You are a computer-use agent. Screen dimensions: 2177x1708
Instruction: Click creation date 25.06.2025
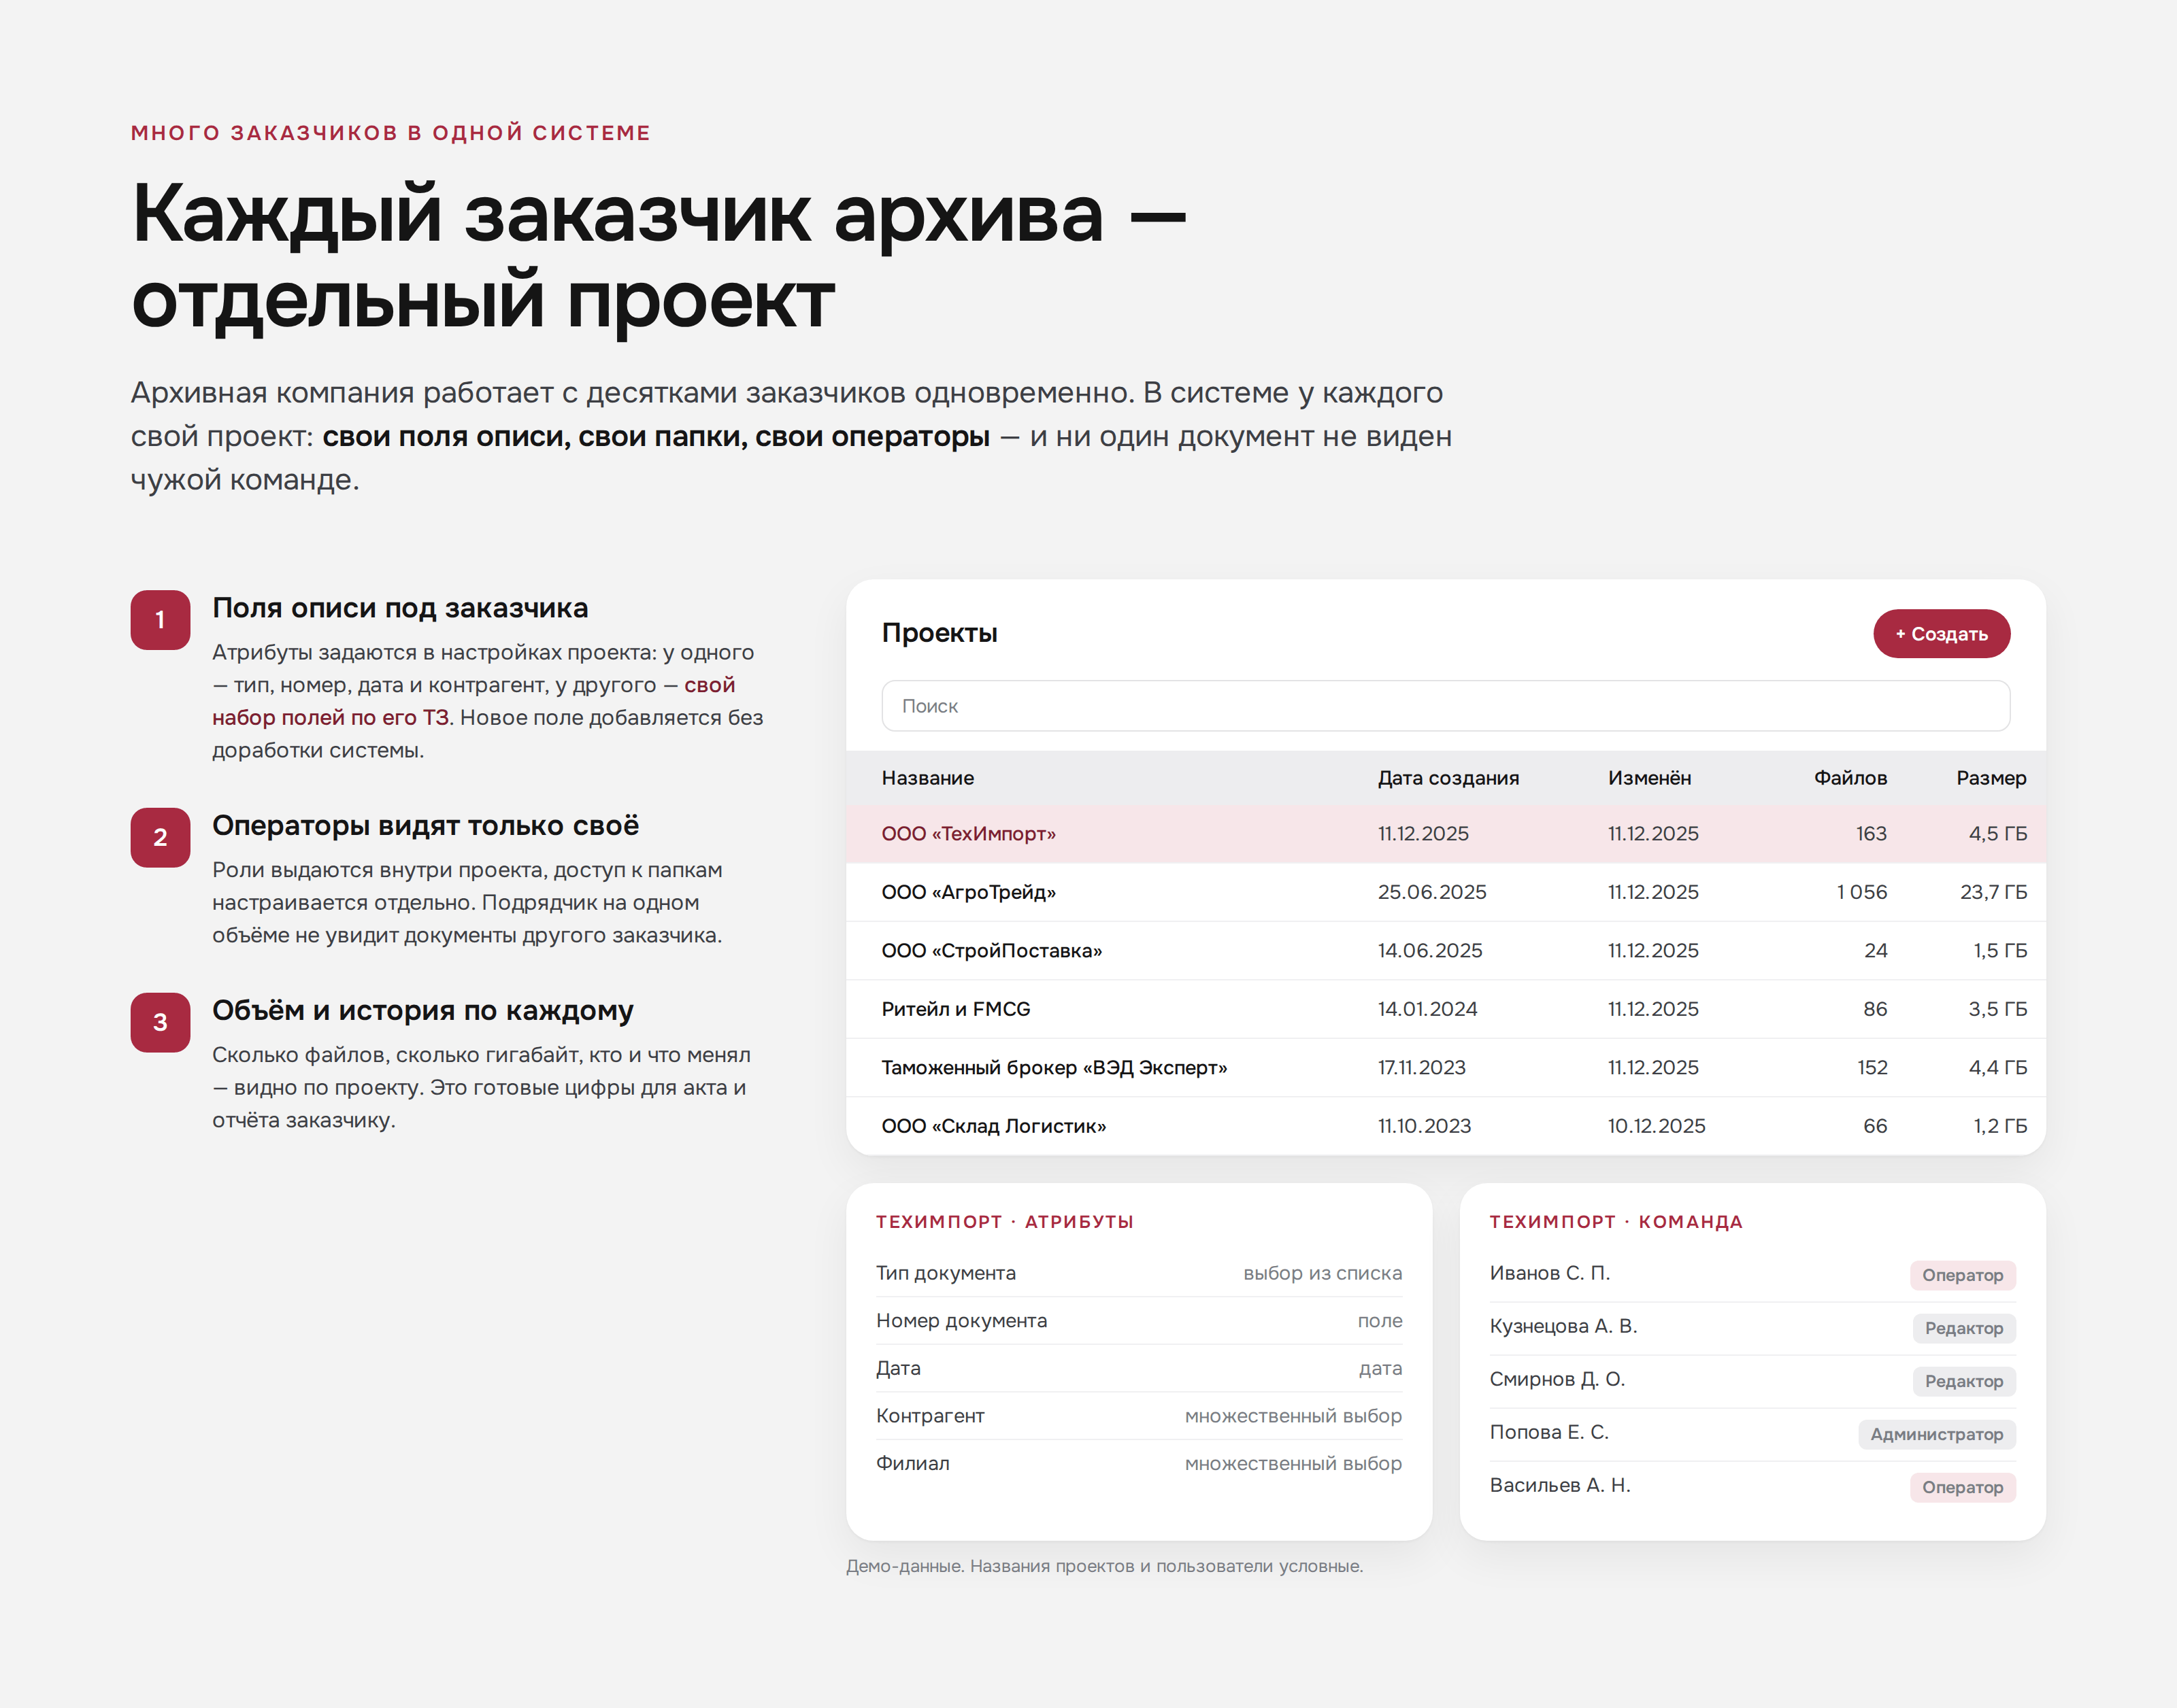click(x=1431, y=892)
